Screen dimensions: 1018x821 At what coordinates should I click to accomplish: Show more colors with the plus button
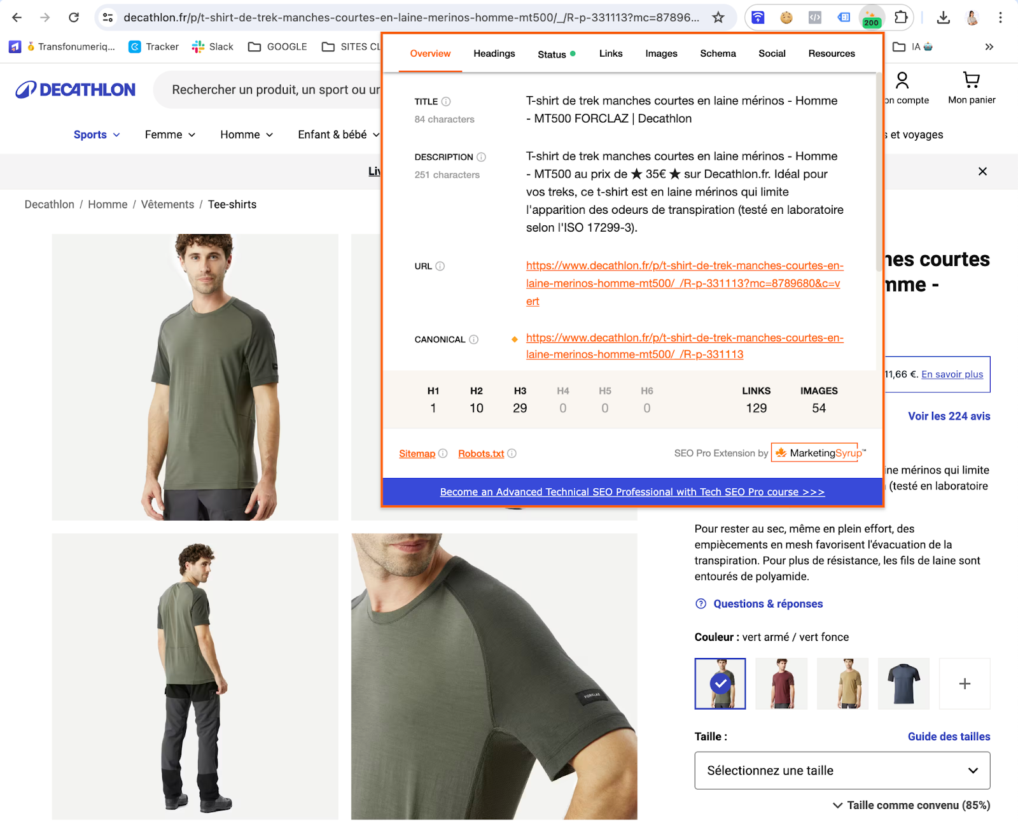965,684
